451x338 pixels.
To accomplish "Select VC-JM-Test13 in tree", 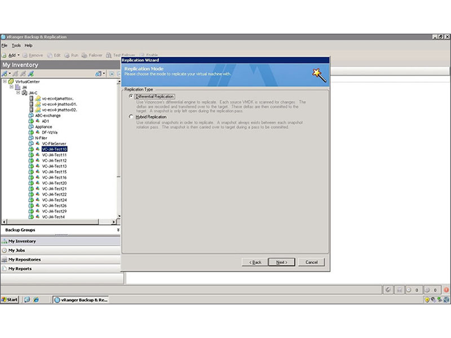I will pyautogui.click(x=55, y=166).
